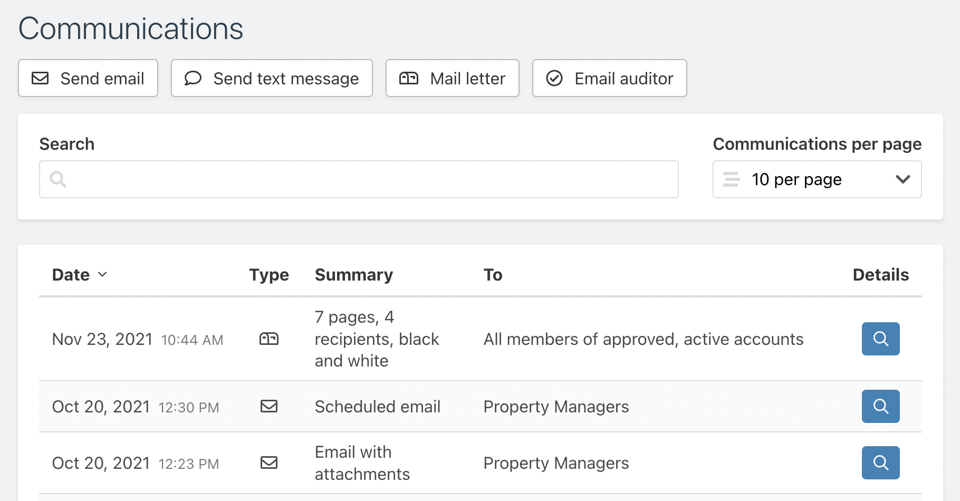Click the envelope icon on Send email
This screenshot has height=501, width=960.
[x=40, y=78]
